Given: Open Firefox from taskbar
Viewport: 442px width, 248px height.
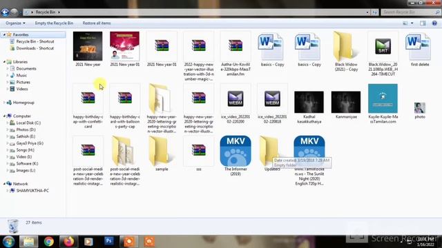Looking at the screenshot, I should 68,242.
